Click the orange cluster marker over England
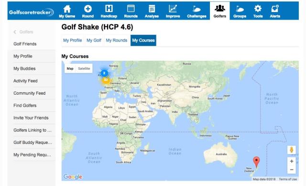306x186 pixels. pos(106,80)
